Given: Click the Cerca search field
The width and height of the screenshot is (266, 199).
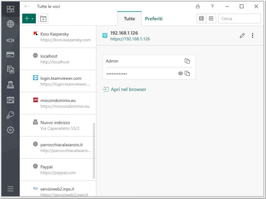Looking at the screenshot, I should click(239, 19).
